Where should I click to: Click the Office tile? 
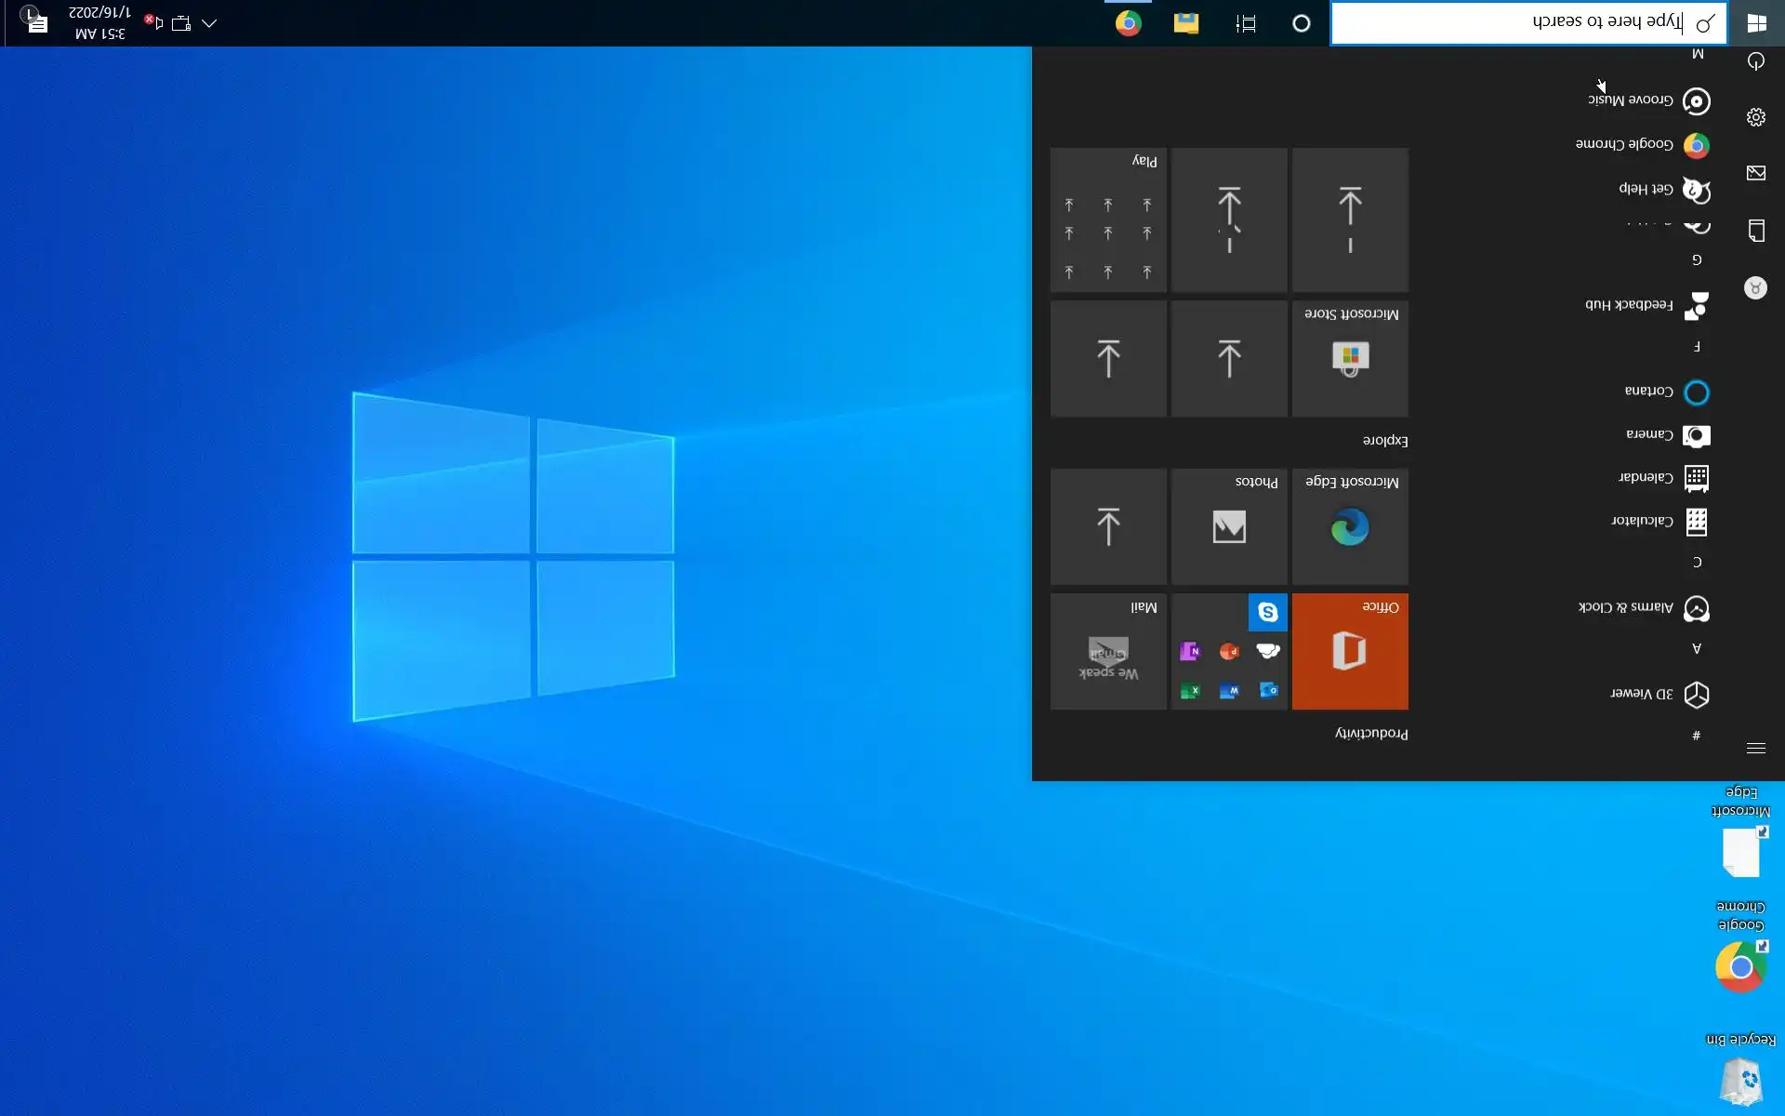pyautogui.click(x=1350, y=651)
